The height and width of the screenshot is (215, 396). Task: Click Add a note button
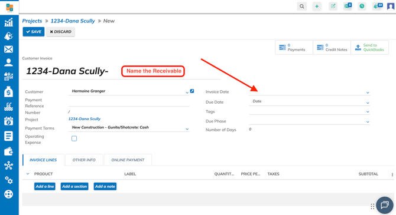[x=105, y=187]
